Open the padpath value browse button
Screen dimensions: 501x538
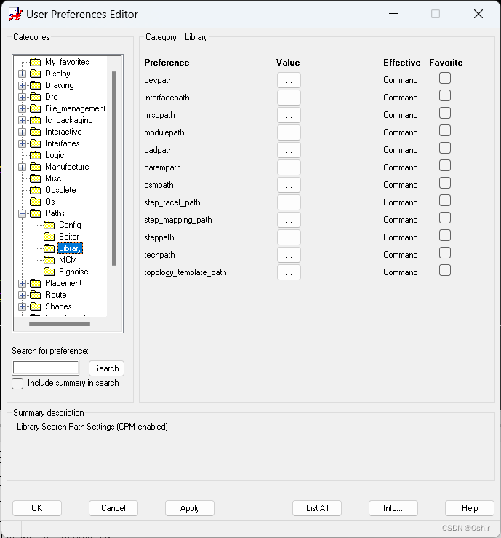tap(289, 150)
